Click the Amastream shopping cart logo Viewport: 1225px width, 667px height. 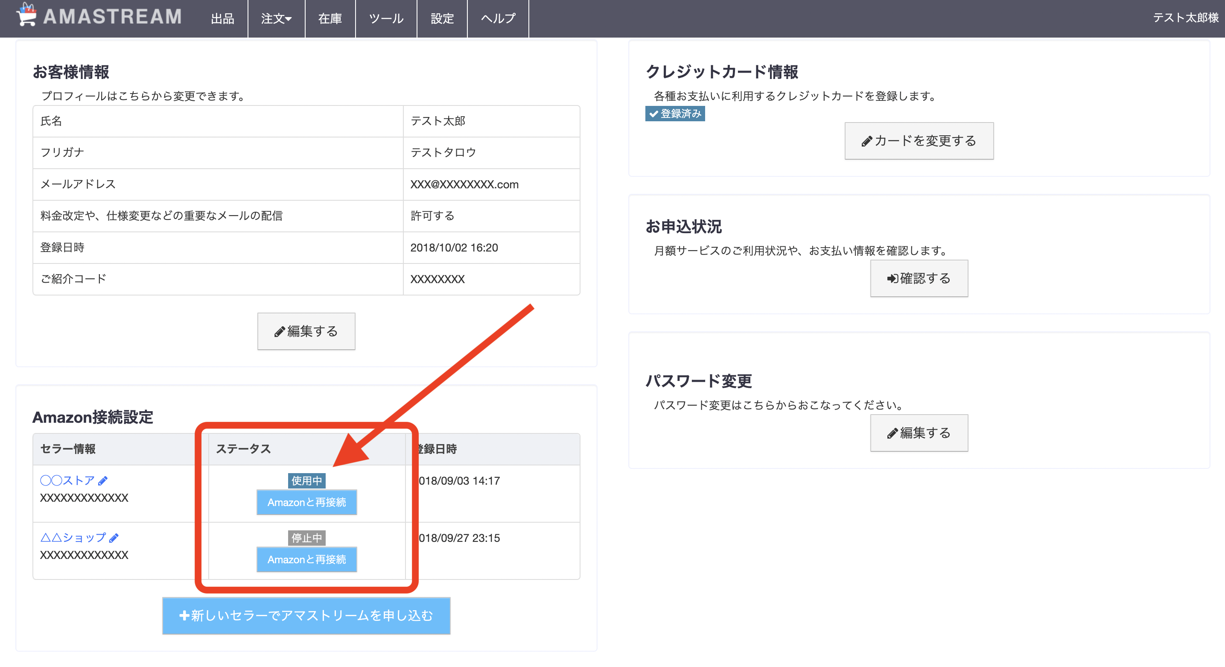tap(26, 15)
